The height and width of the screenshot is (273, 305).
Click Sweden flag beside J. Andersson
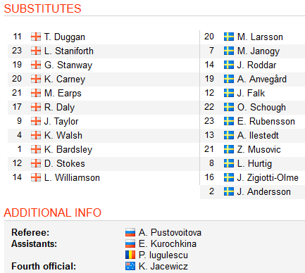tap(229, 191)
